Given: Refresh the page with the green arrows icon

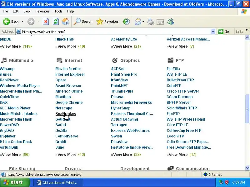Looking at the screenshot, I should [56, 22].
